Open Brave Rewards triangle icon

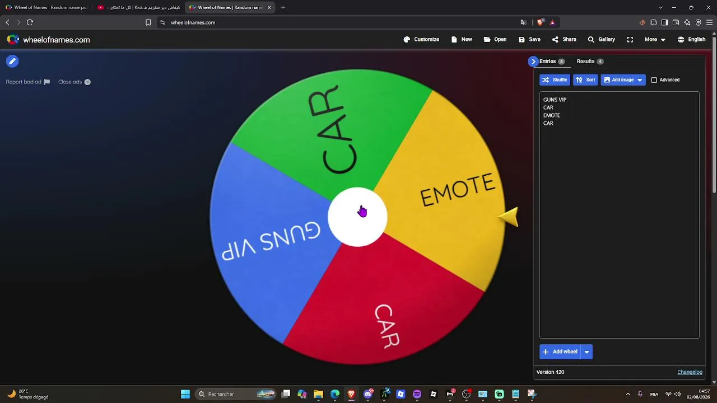tap(552, 22)
